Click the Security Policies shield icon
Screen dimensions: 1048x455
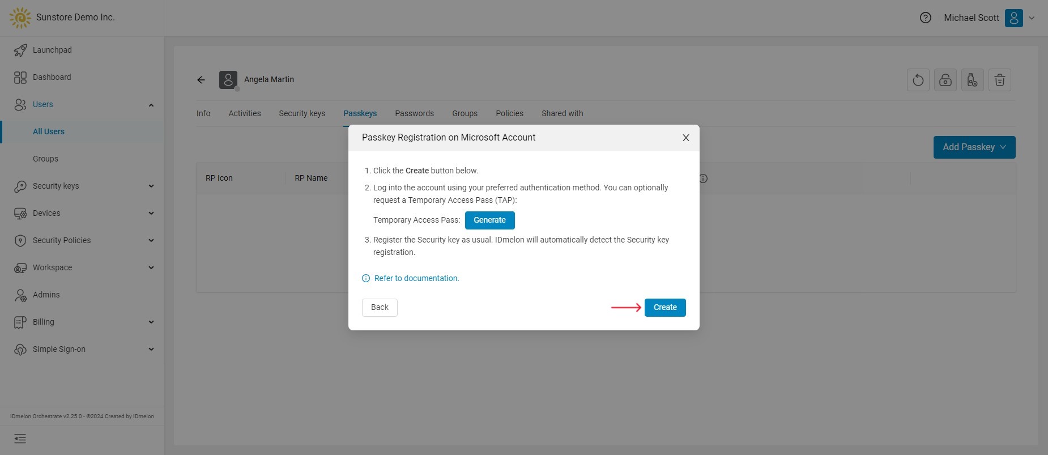point(20,241)
